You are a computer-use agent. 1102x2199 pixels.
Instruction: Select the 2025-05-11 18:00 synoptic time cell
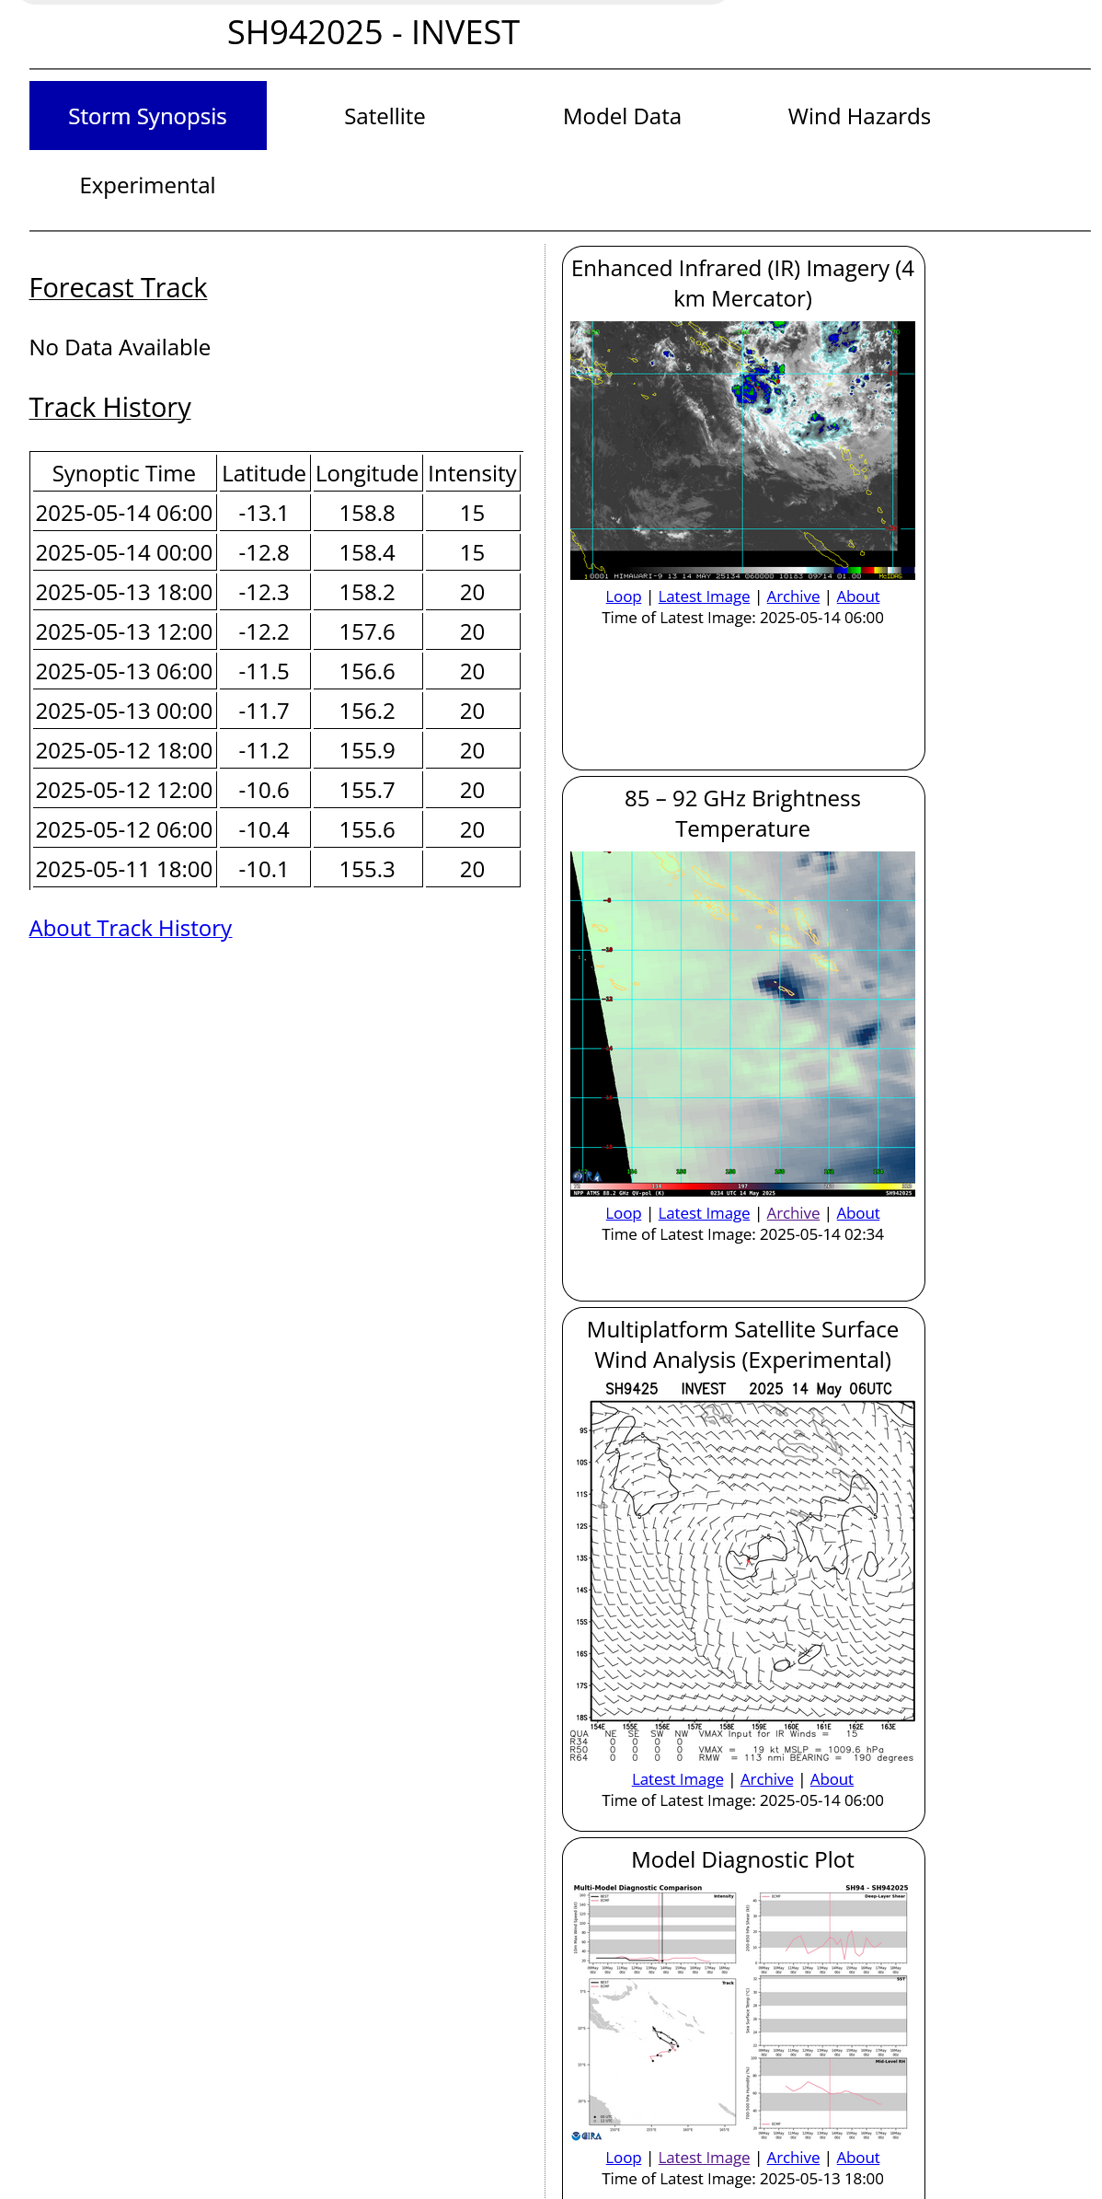[x=124, y=869]
